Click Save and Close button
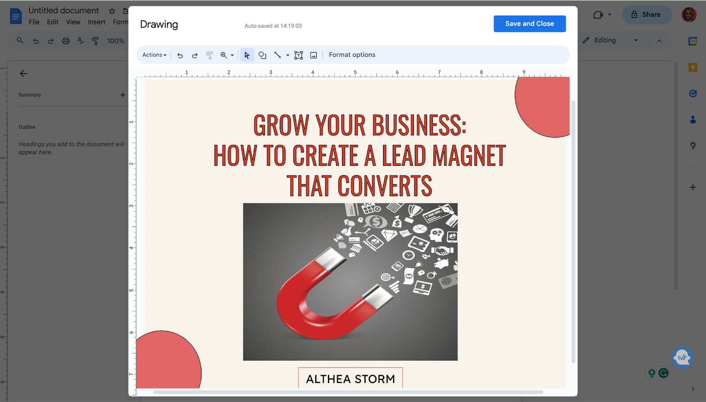This screenshot has height=402, width=706. click(x=529, y=24)
